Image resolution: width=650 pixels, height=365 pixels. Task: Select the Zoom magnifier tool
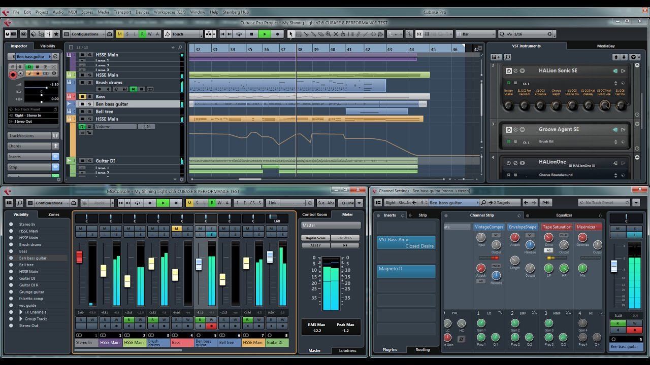click(328, 34)
